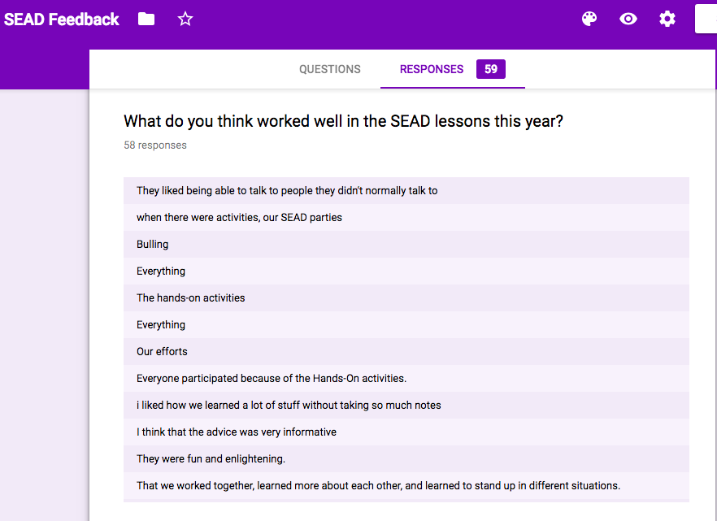Viewport: 717px width, 521px height.
Task: Select the 'Everyone participated' response row
Action: point(271,378)
